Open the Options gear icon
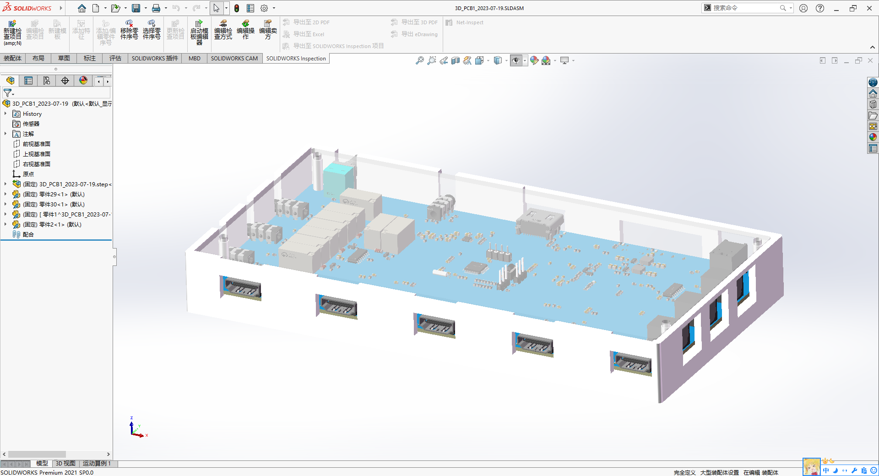The height and width of the screenshot is (476, 879). (264, 8)
